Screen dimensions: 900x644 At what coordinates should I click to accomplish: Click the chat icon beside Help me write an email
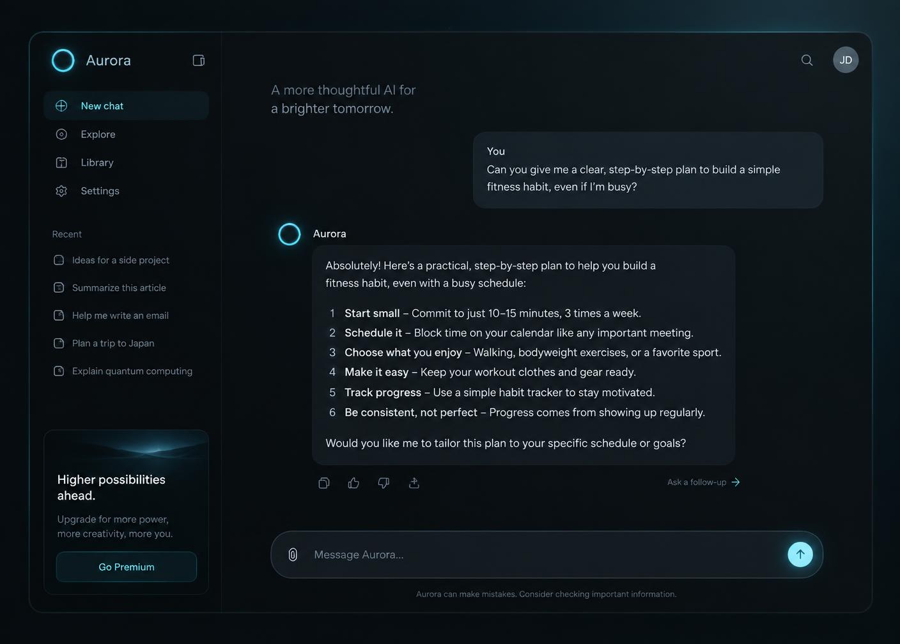coord(59,316)
